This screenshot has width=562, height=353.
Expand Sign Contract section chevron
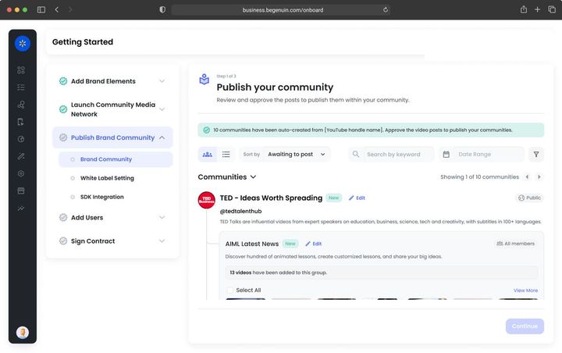[x=162, y=241]
